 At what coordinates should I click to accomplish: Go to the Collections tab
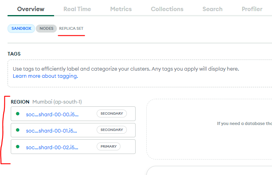tap(167, 9)
